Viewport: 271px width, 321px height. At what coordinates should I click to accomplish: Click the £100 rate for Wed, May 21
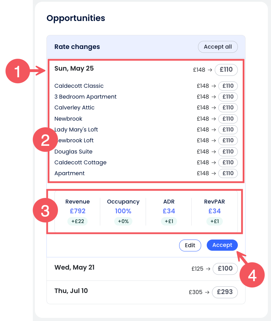tap(225, 269)
